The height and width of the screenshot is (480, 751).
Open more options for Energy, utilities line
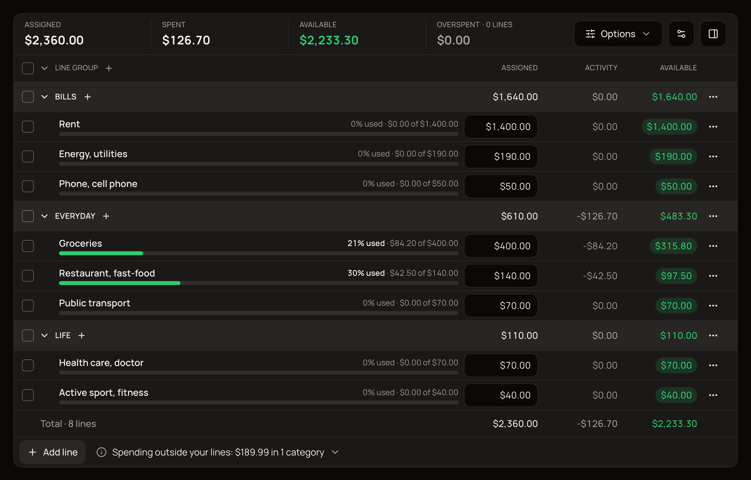point(713,156)
